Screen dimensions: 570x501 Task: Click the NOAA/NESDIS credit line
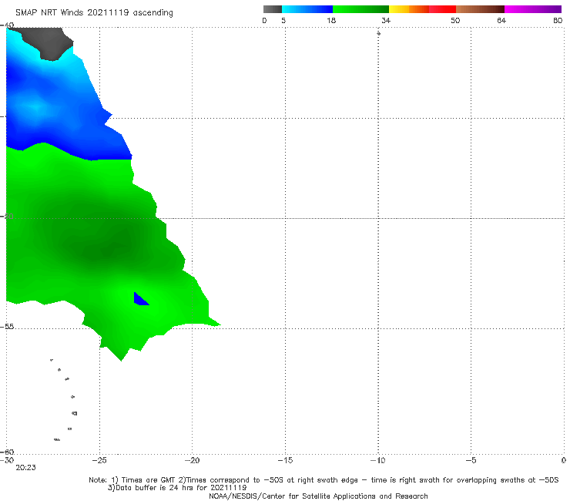tap(318, 496)
